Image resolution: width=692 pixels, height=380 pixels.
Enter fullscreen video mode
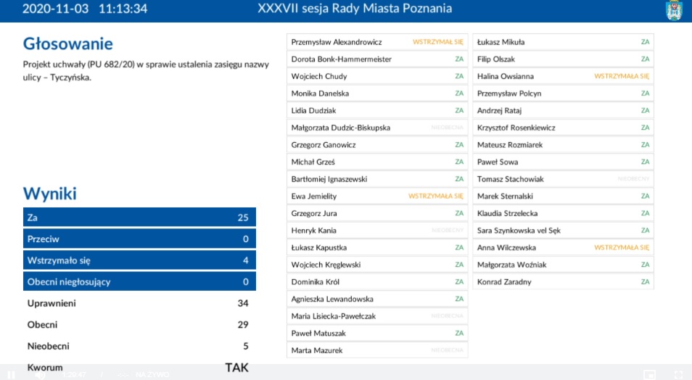(678, 374)
